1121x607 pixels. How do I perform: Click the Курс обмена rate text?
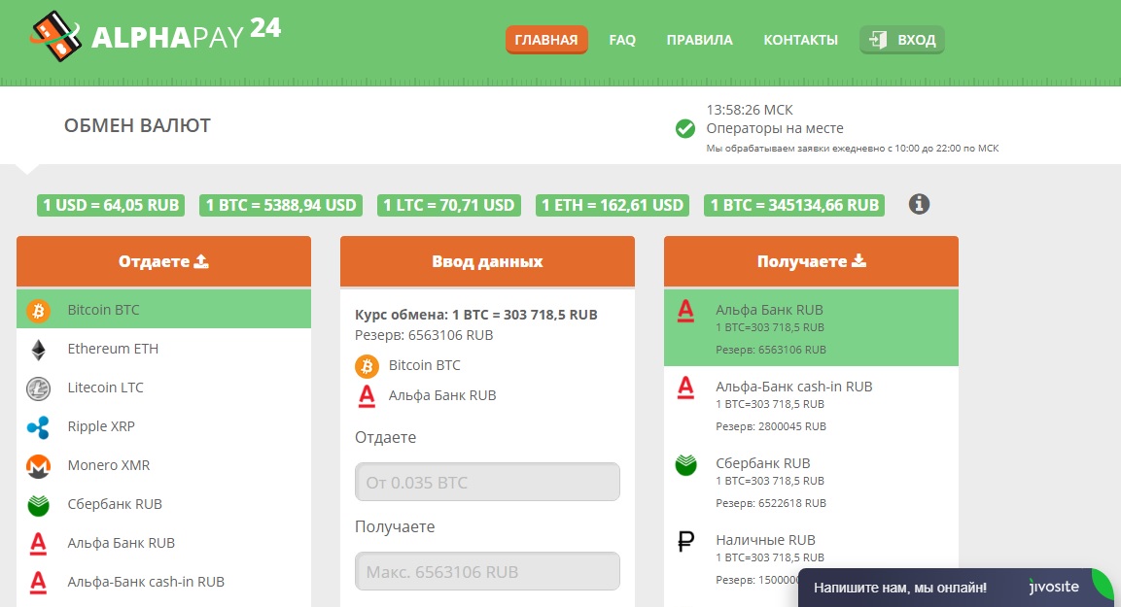476,315
